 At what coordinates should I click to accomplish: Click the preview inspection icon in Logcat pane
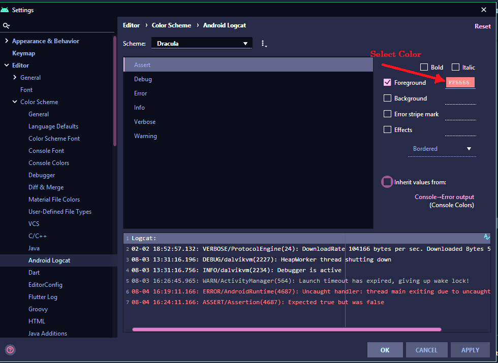click(486, 237)
